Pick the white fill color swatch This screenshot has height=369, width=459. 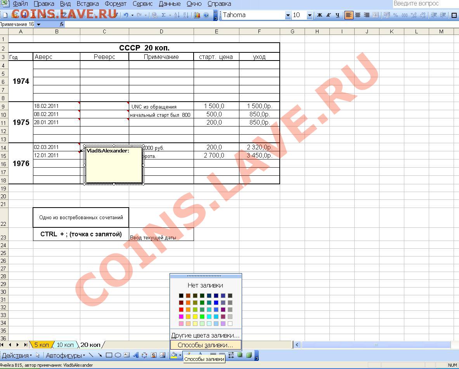point(230,324)
